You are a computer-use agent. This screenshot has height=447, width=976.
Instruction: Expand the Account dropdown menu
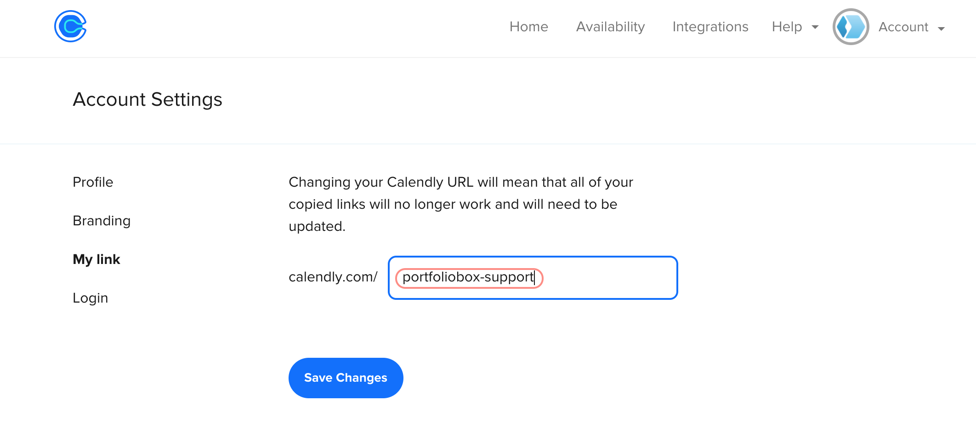click(x=942, y=28)
